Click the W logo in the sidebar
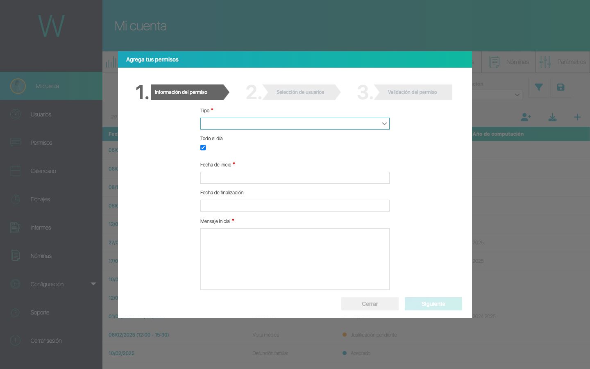Viewport: 590px width, 369px height. click(x=51, y=26)
